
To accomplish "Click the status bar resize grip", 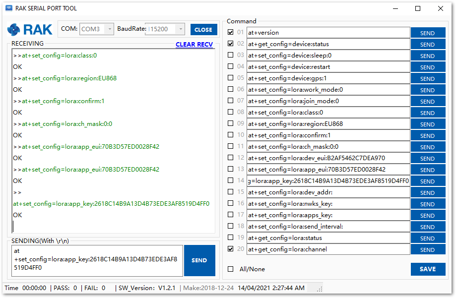I will pyautogui.click(x=320, y=289).
